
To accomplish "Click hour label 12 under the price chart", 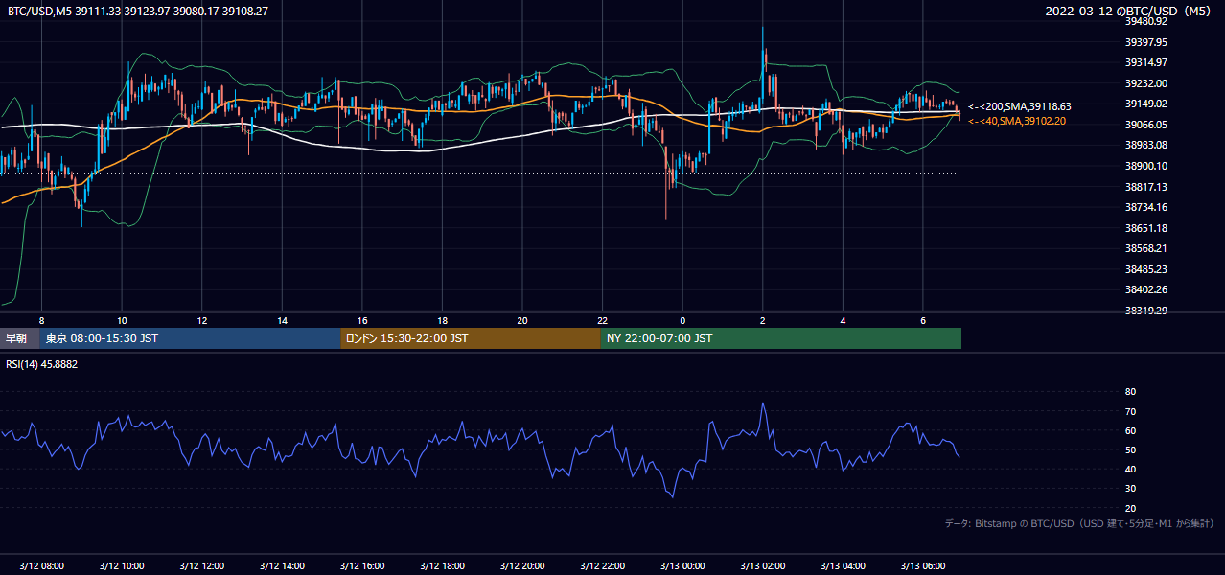I will (202, 320).
